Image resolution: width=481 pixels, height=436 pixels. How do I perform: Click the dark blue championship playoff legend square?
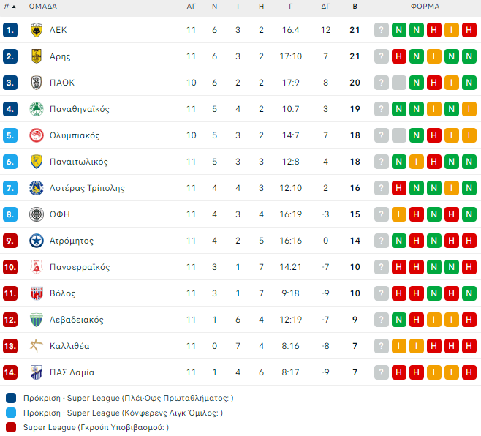click(11, 399)
